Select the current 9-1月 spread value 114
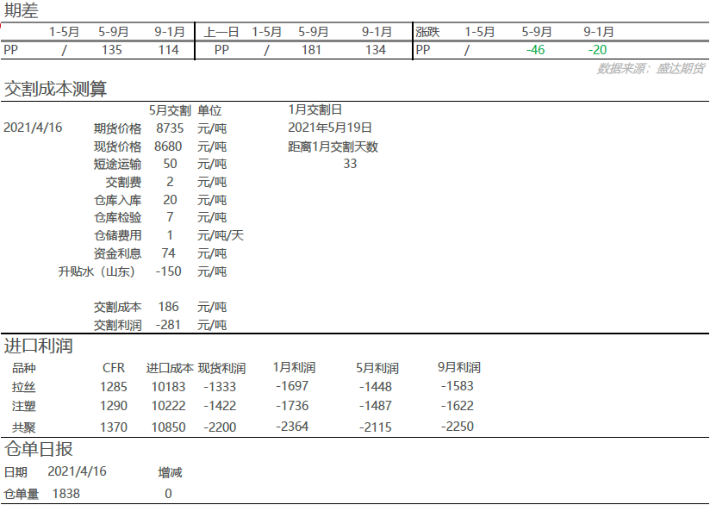Image resolution: width=710 pixels, height=505 pixels. coord(169,50)
